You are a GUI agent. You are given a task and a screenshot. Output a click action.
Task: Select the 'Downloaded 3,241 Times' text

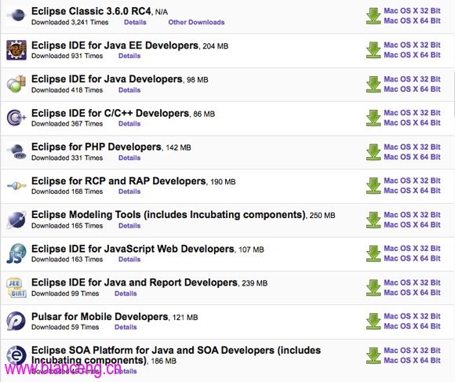pos(70,22)
